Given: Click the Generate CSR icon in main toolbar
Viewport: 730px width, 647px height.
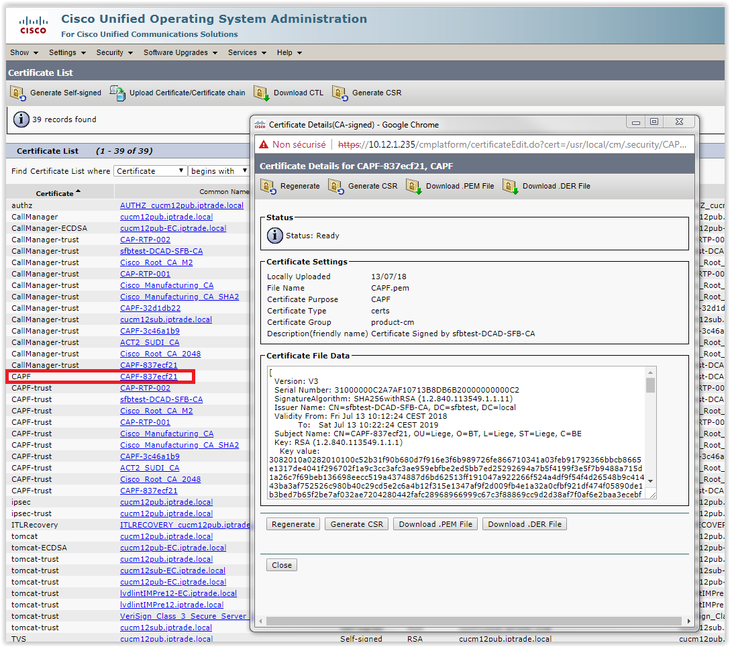Looking at the screenshot, I should point(340,93).
